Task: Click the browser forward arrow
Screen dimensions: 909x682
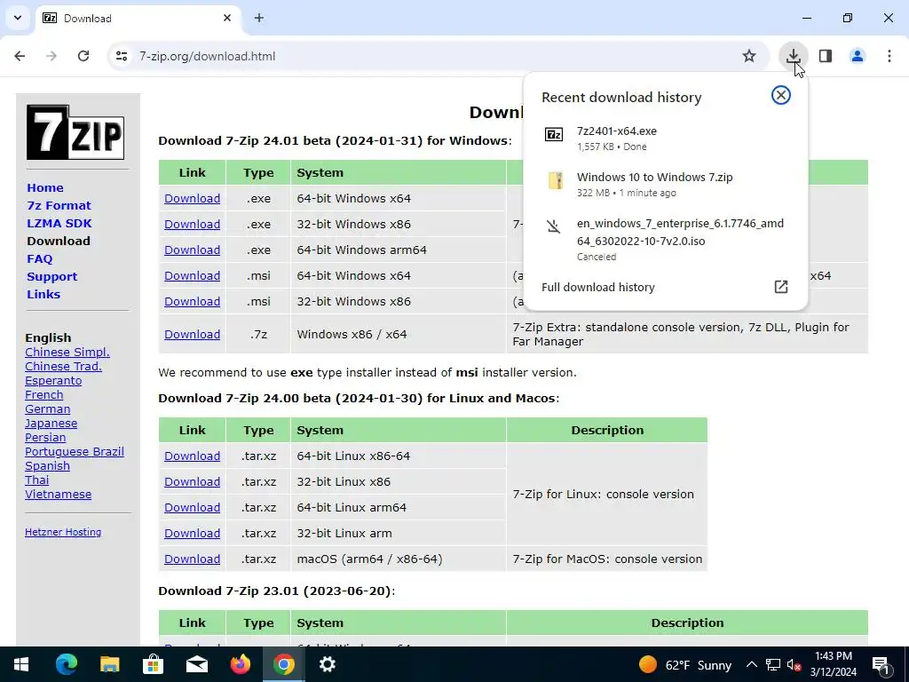Action: tap(51, 56)
